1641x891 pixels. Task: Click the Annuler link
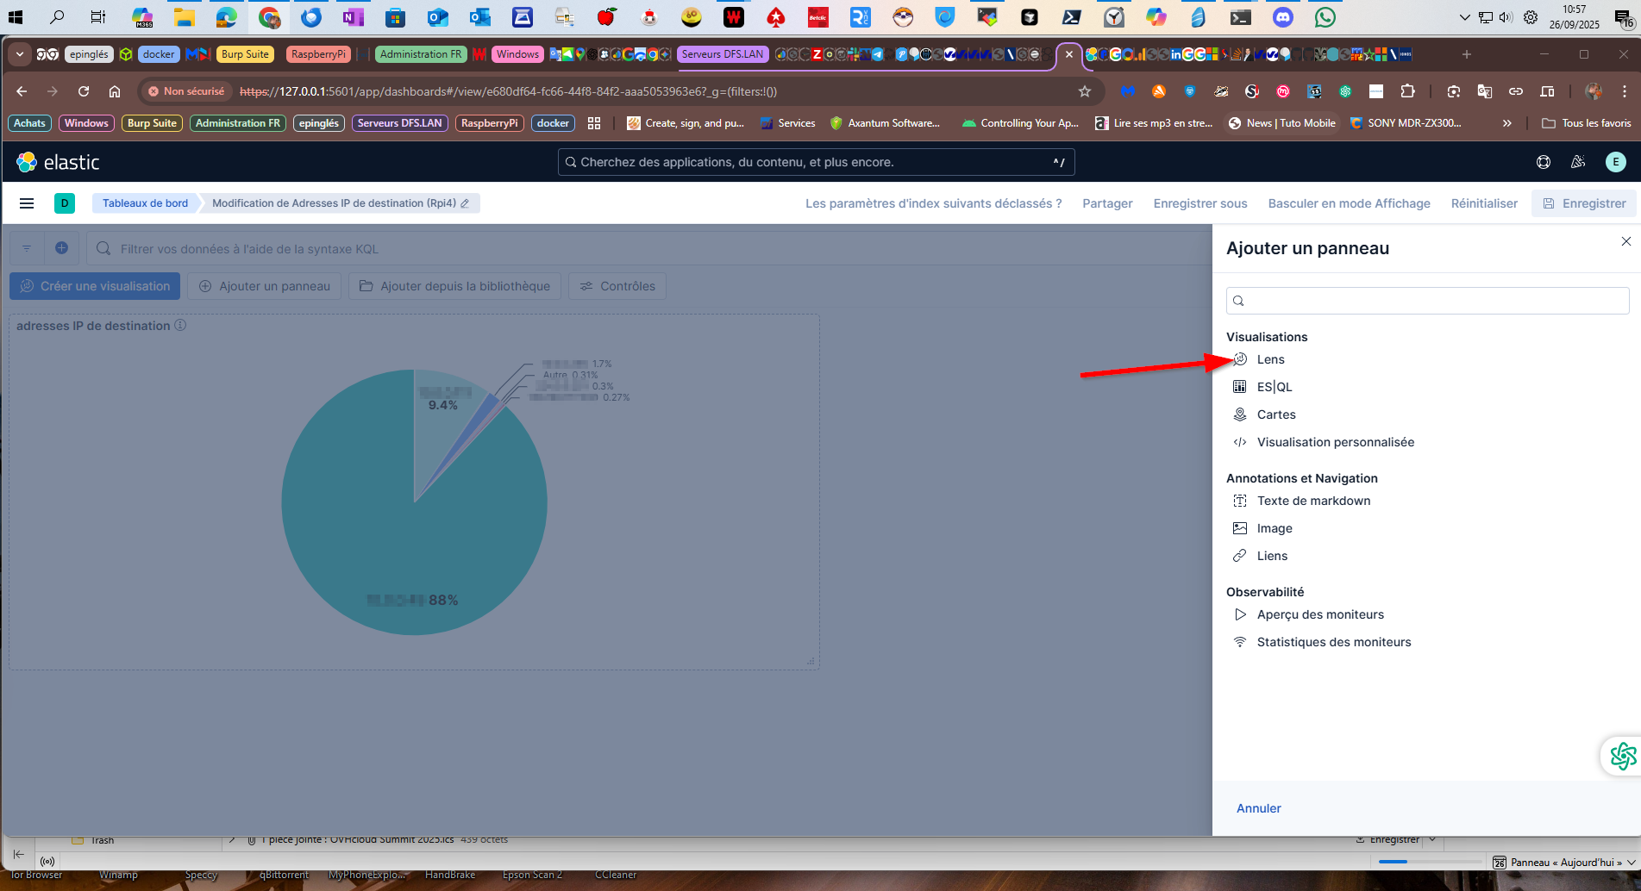[1258, 808]
